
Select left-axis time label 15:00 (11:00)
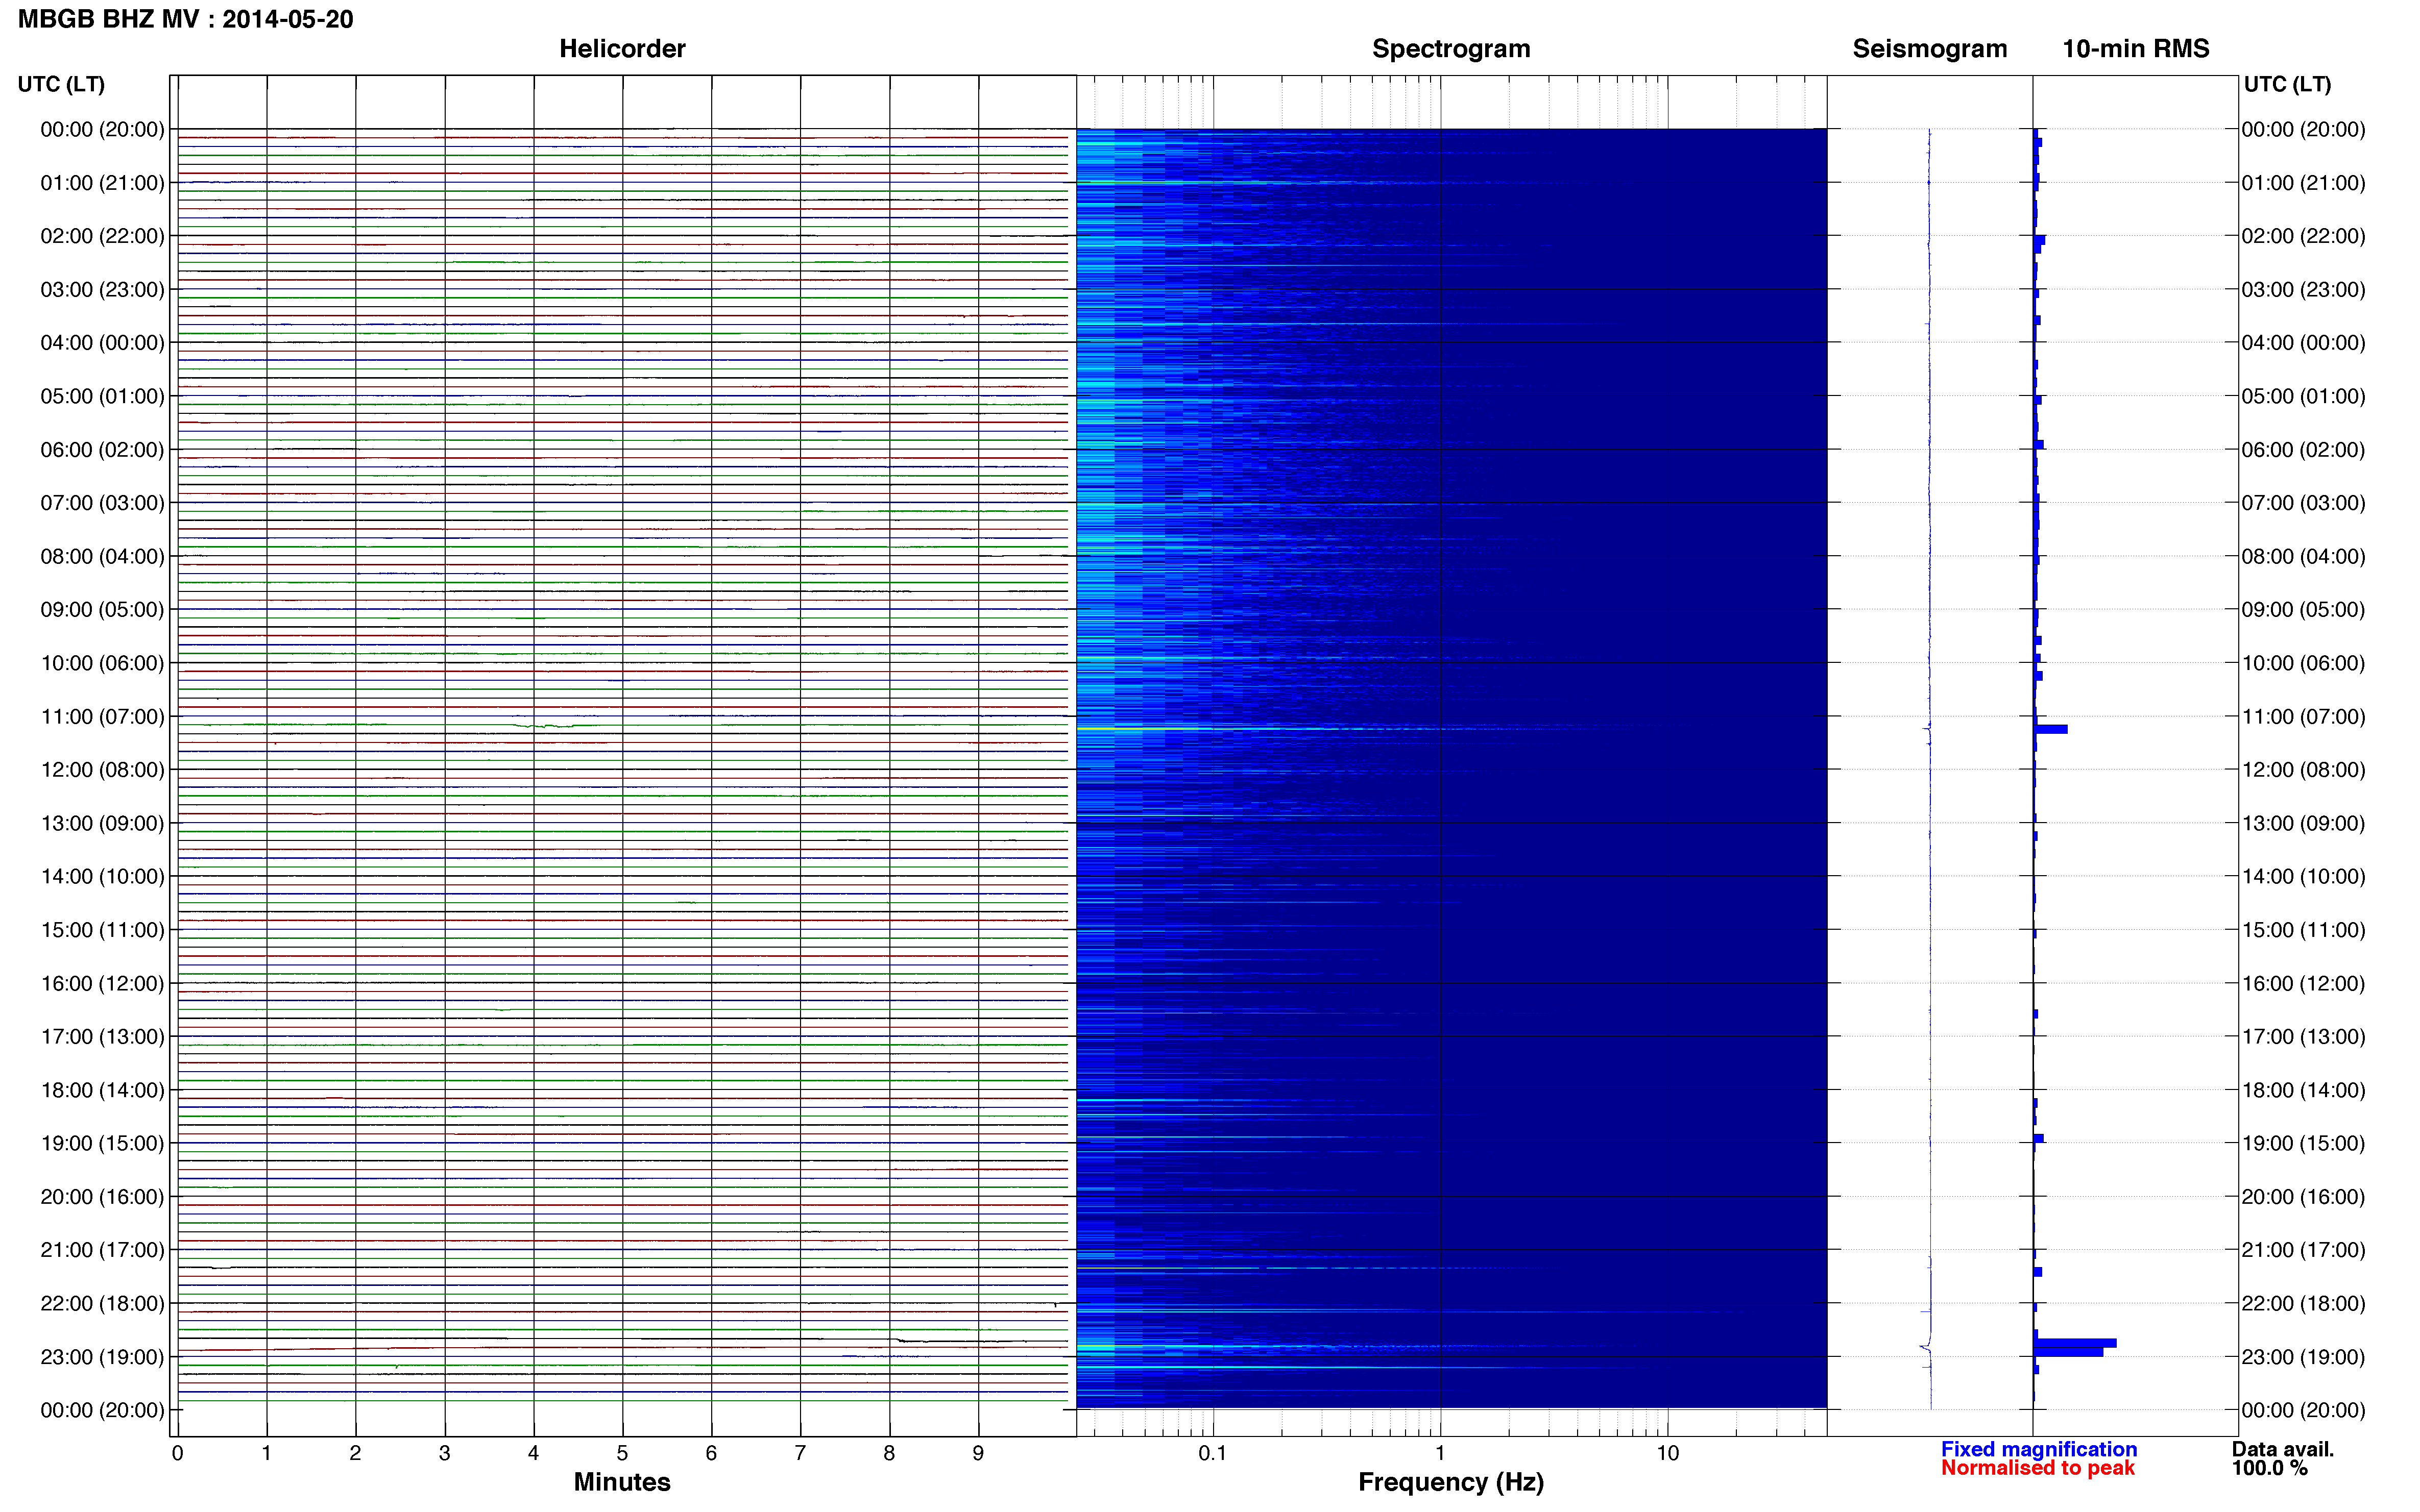102,930
